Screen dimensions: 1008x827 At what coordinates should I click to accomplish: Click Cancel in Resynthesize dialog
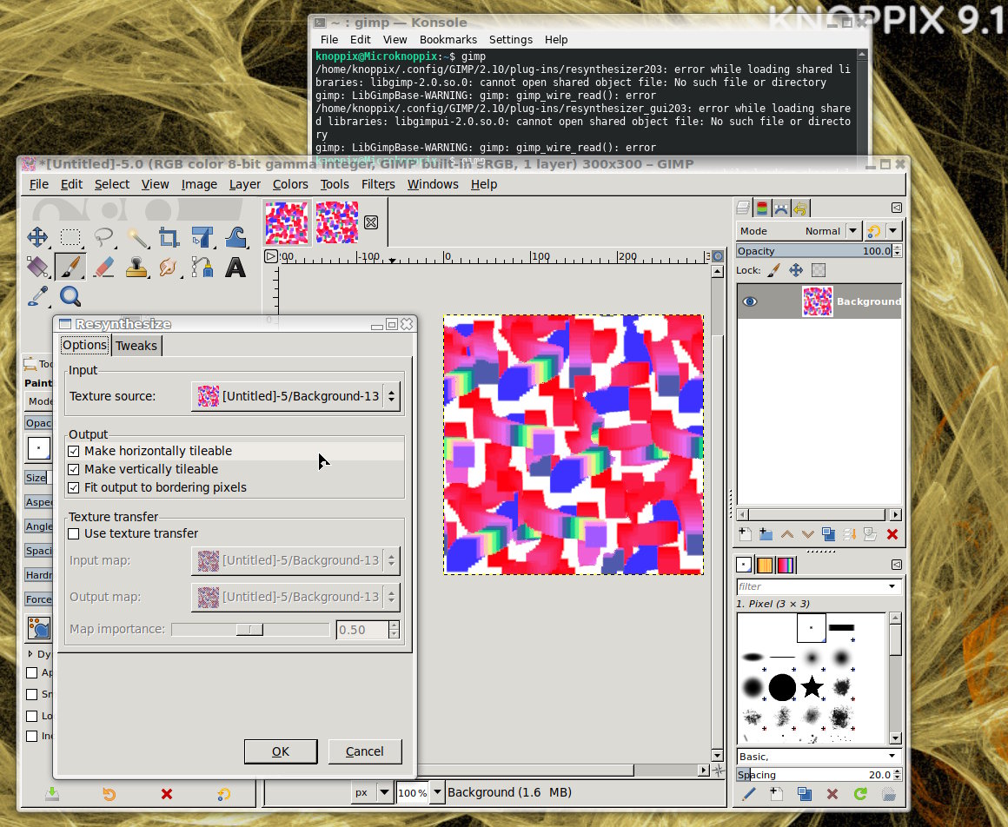click(364, 751)
